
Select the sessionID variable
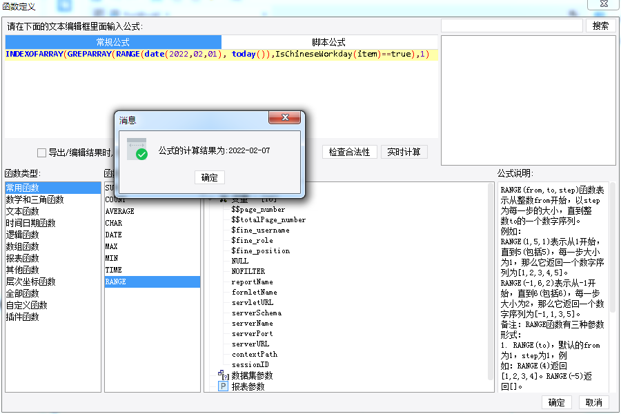click(x=250, y=364)
